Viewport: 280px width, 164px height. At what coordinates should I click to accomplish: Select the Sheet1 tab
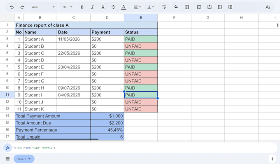(24, 159)
